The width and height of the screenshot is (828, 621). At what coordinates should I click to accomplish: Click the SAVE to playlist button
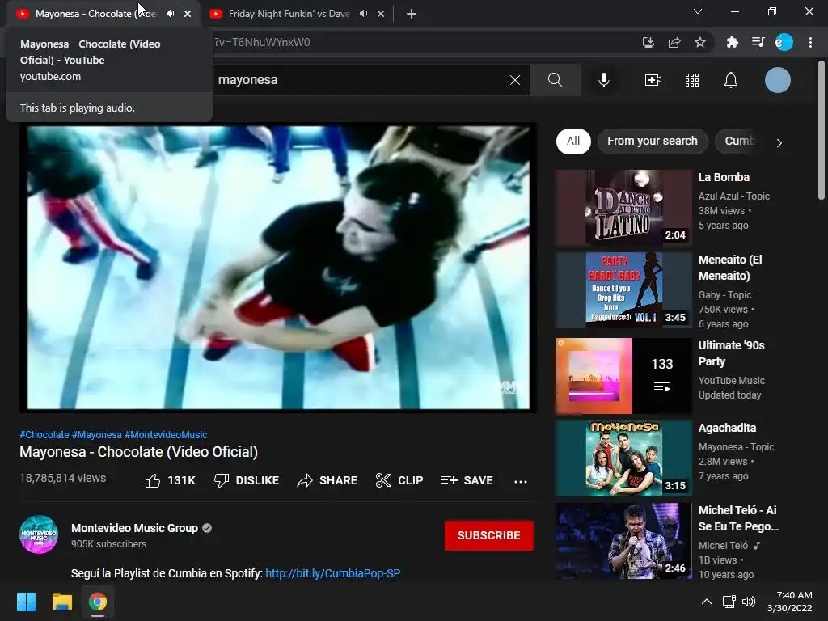467,480
